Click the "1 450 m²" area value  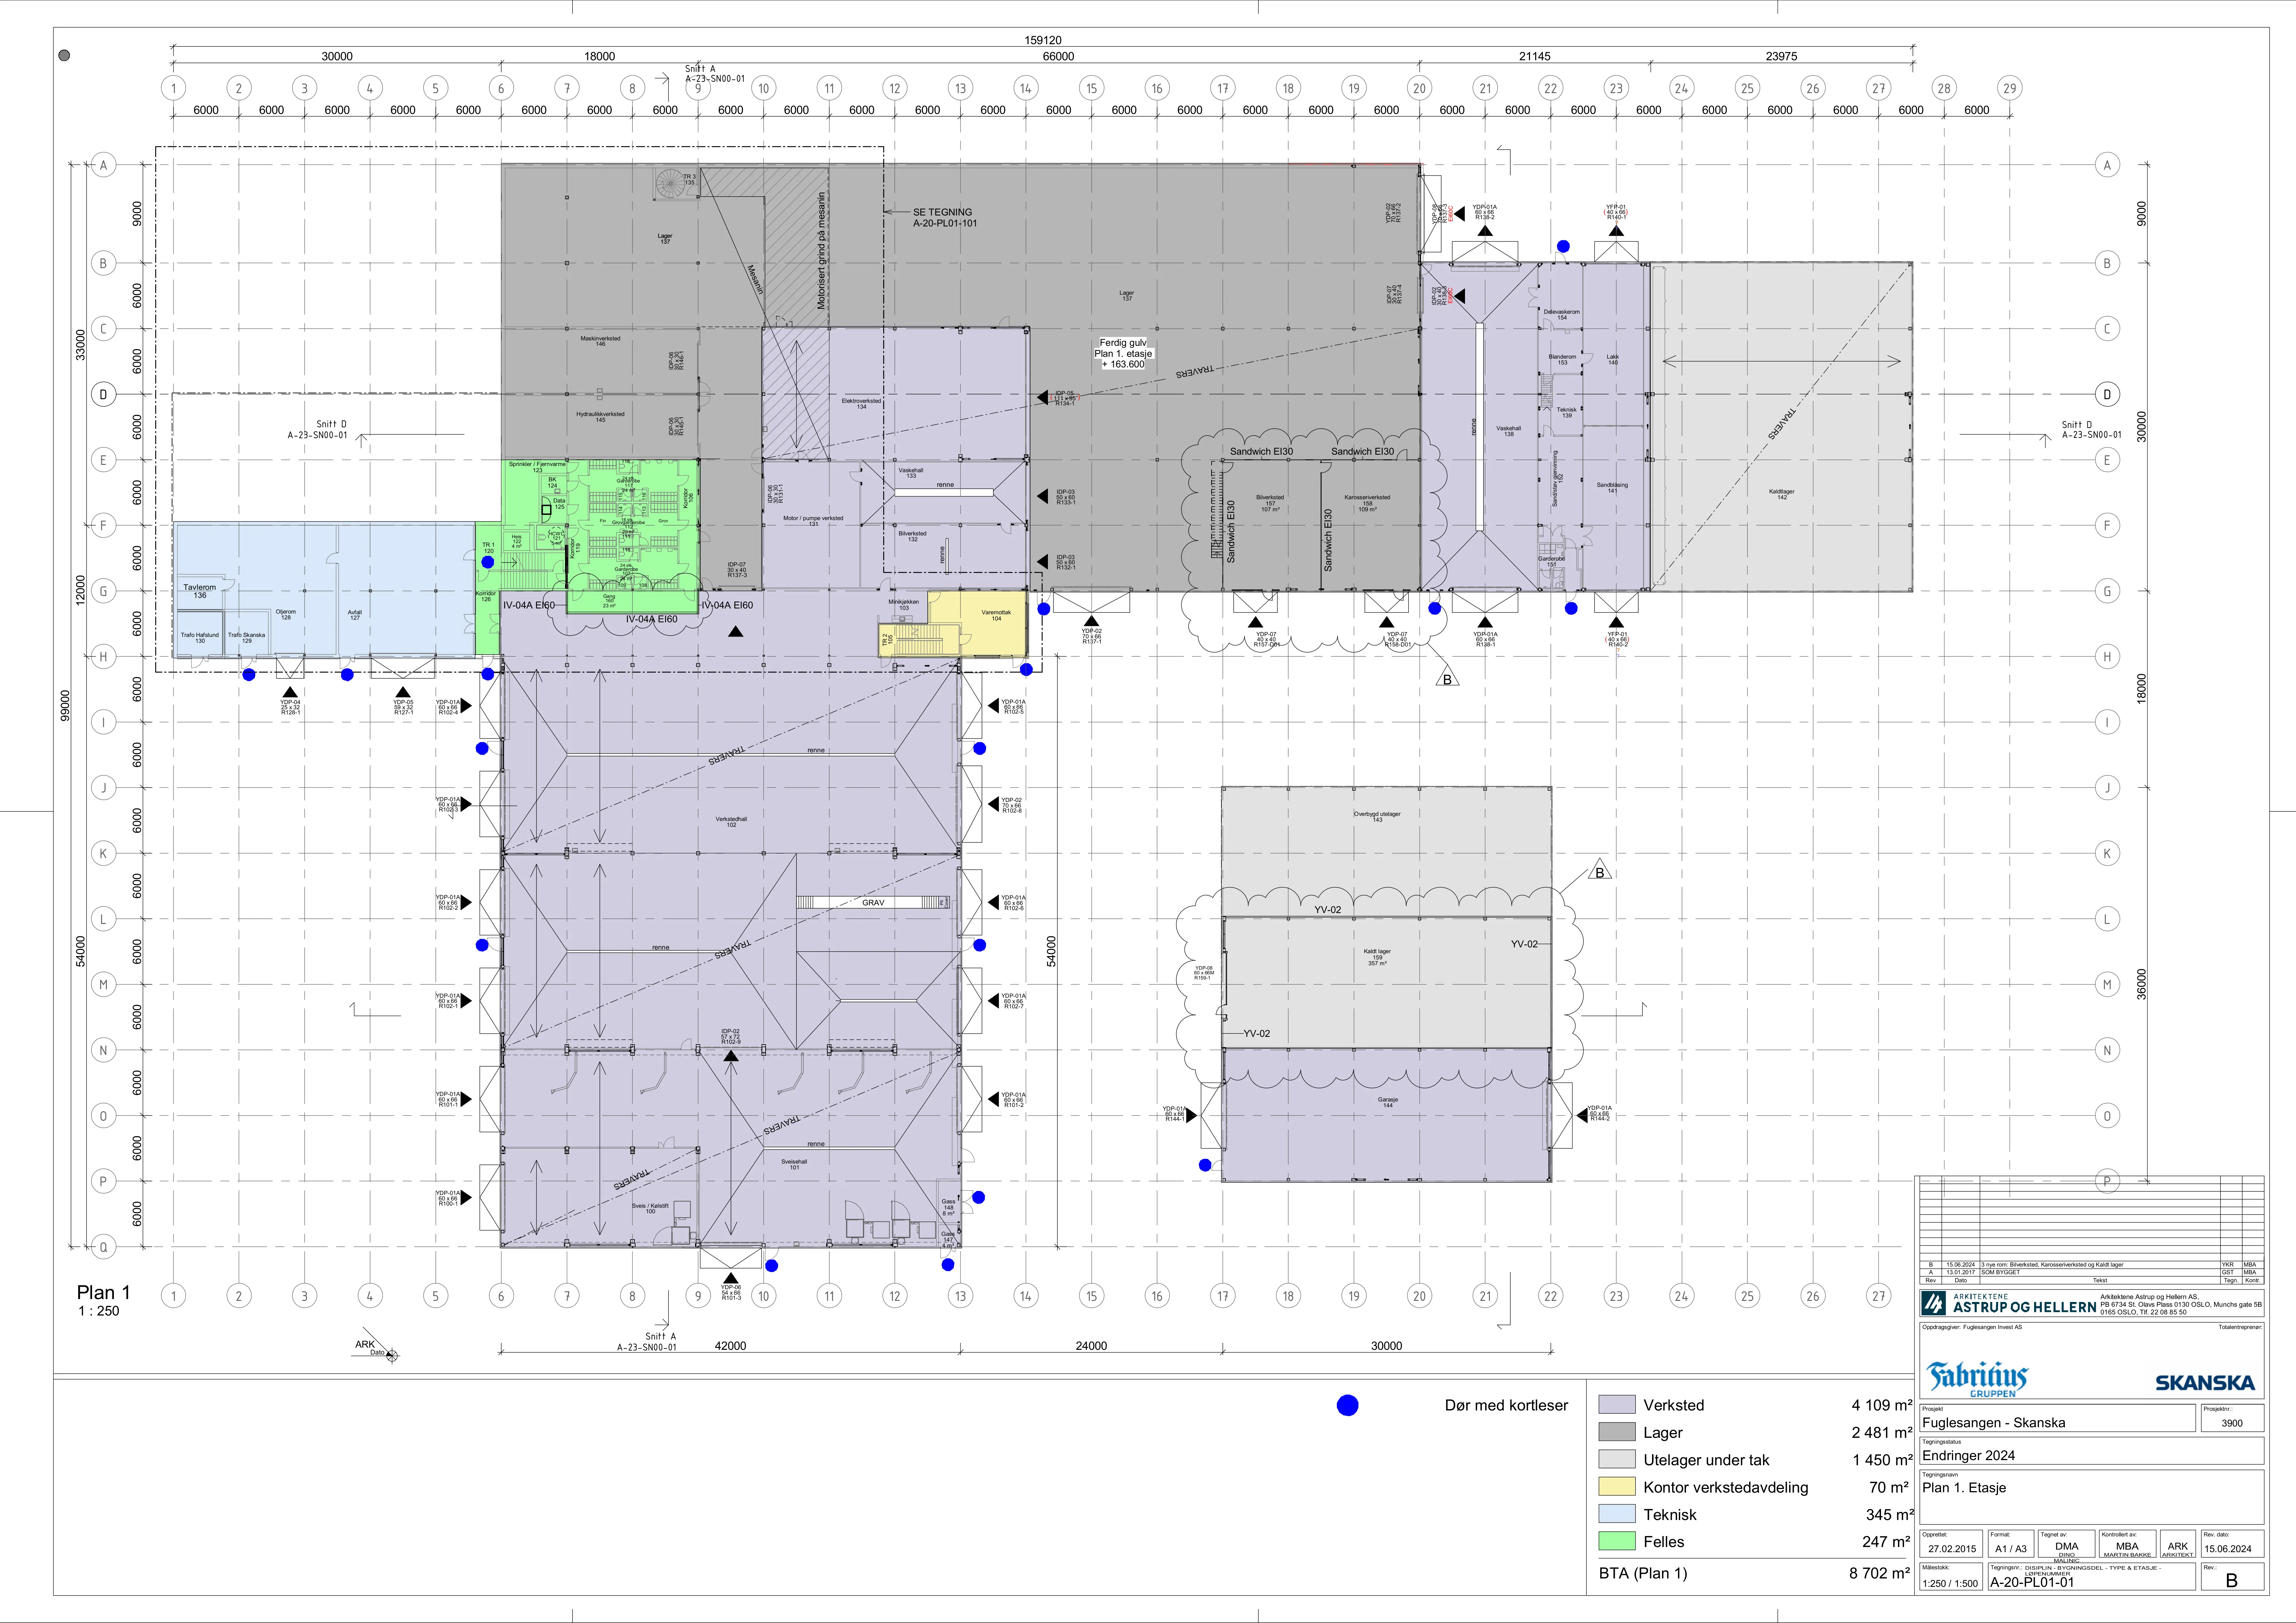pos(1882,1460)
